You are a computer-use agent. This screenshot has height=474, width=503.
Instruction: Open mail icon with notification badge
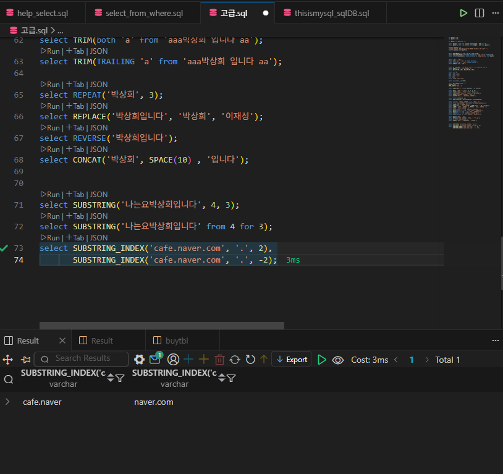pos(156,358)
